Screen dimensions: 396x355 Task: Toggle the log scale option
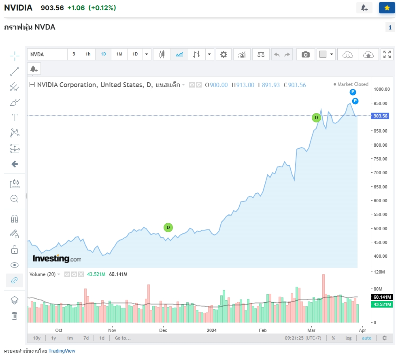tap(348, 338)
